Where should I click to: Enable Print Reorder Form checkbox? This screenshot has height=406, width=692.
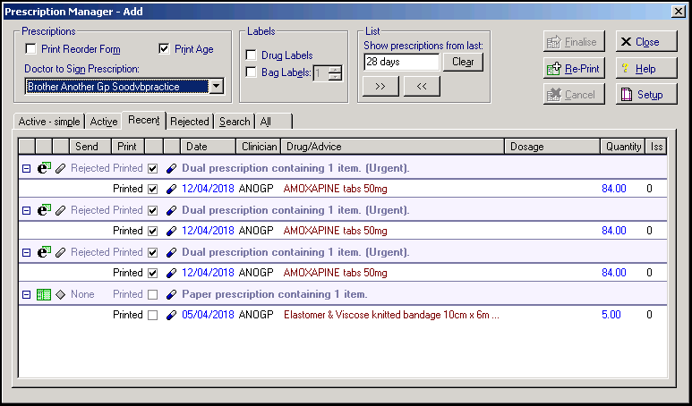(31, 49)
